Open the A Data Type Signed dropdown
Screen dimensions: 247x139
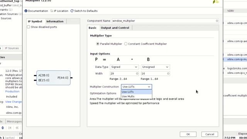pos(124,67)
